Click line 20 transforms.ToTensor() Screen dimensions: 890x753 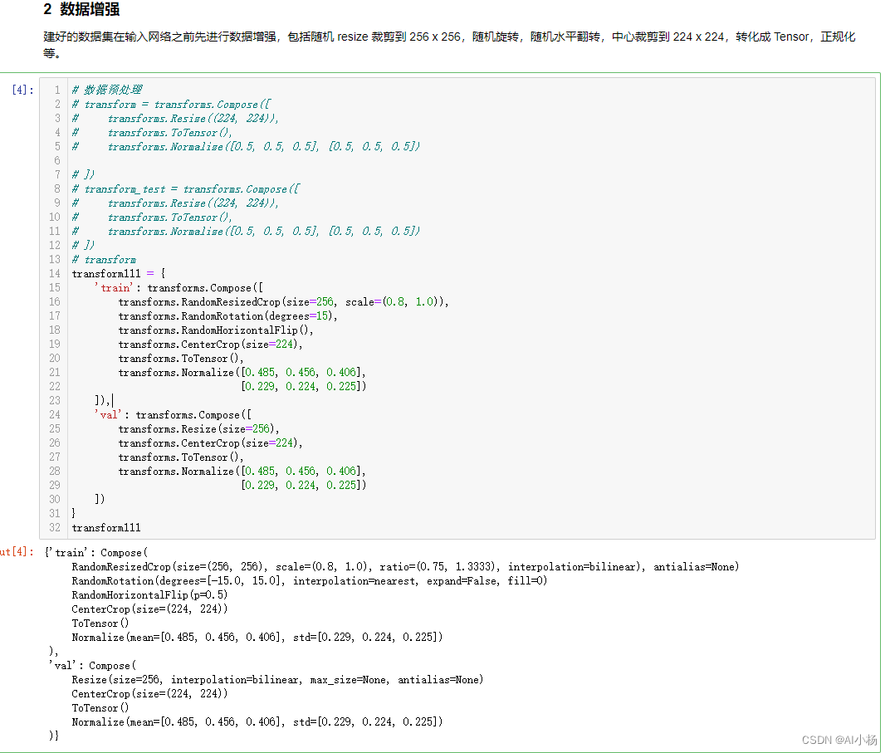pos(180,359)
